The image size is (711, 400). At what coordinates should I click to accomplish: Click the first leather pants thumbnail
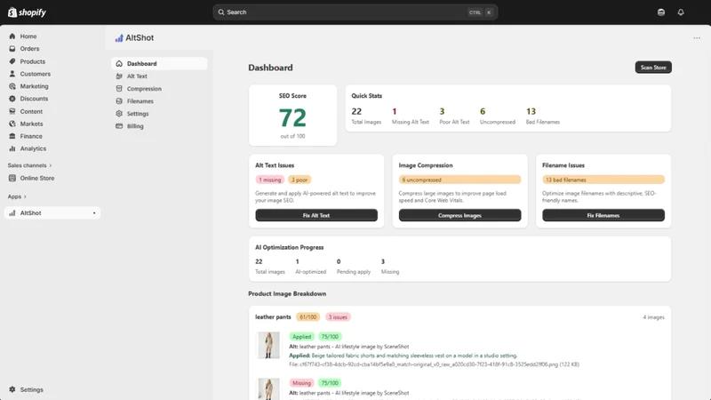point(268,346)
